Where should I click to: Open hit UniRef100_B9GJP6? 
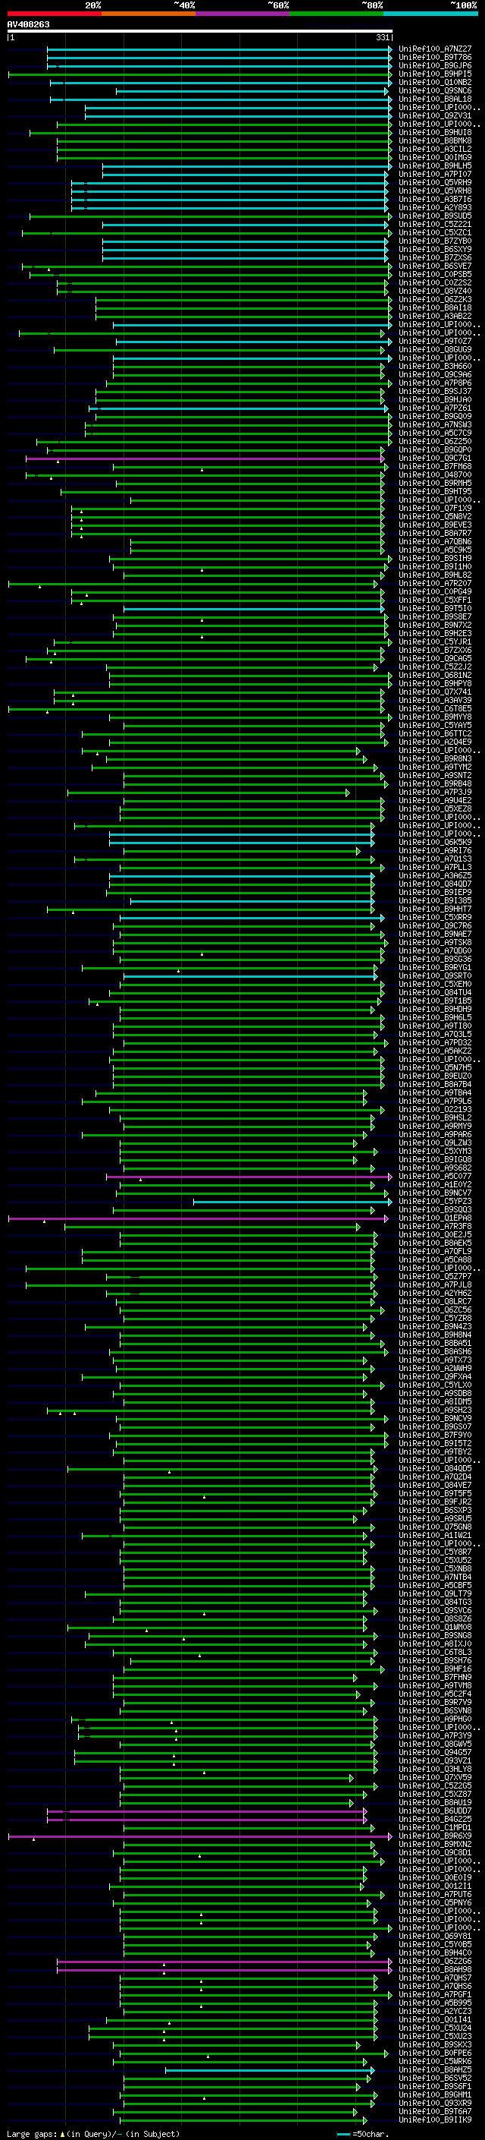click(x=434, y=65)
